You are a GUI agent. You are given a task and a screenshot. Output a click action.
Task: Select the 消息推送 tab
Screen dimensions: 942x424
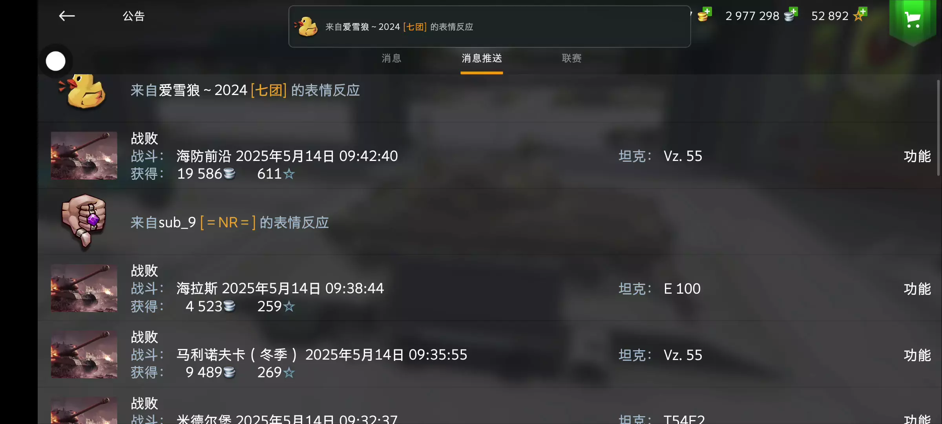(x=482, y=58)
